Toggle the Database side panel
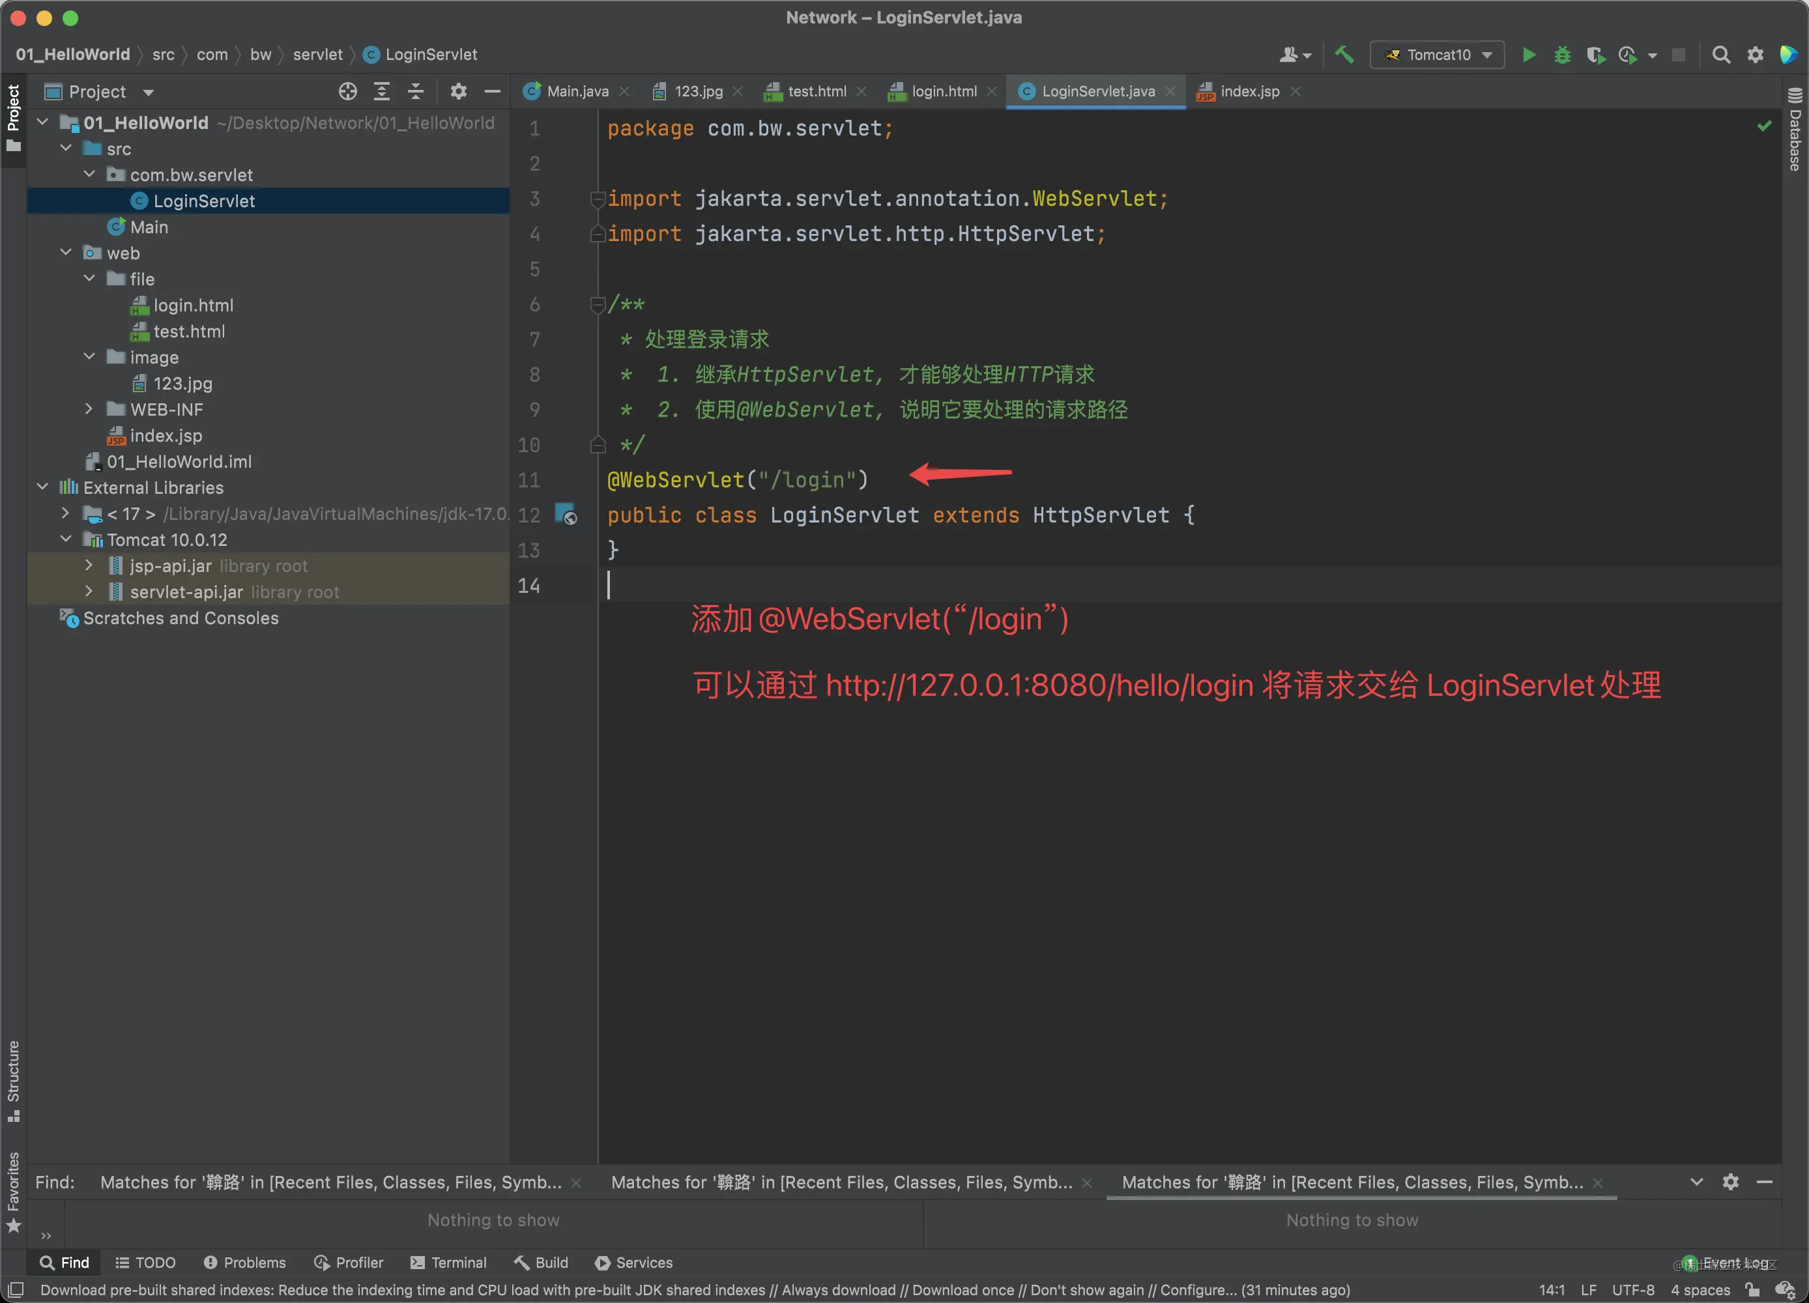This screenshot has width=1809, height=1303. pos(1795,128)
